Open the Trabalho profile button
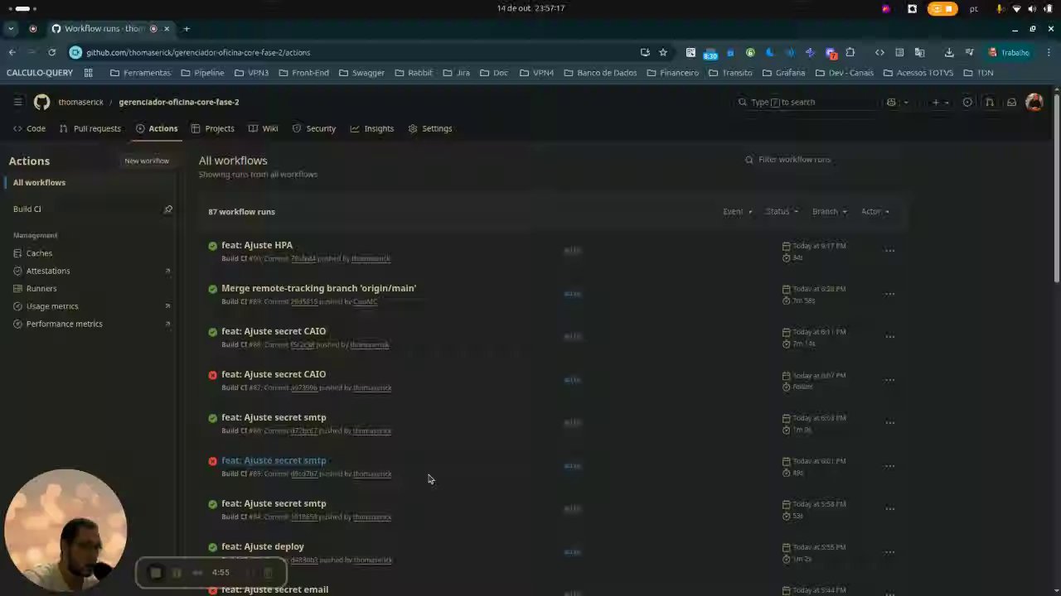The width and height of the screenshot is (1061, 596). 1009,52
